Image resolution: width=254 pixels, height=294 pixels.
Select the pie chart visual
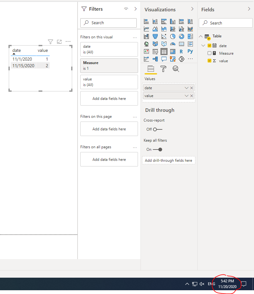click(173, 36)
